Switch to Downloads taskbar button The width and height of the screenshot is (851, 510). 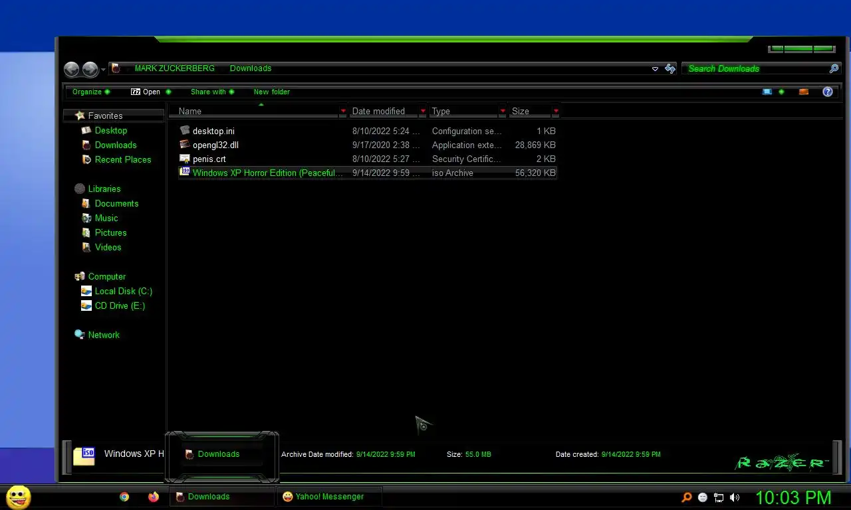(222, 496)
